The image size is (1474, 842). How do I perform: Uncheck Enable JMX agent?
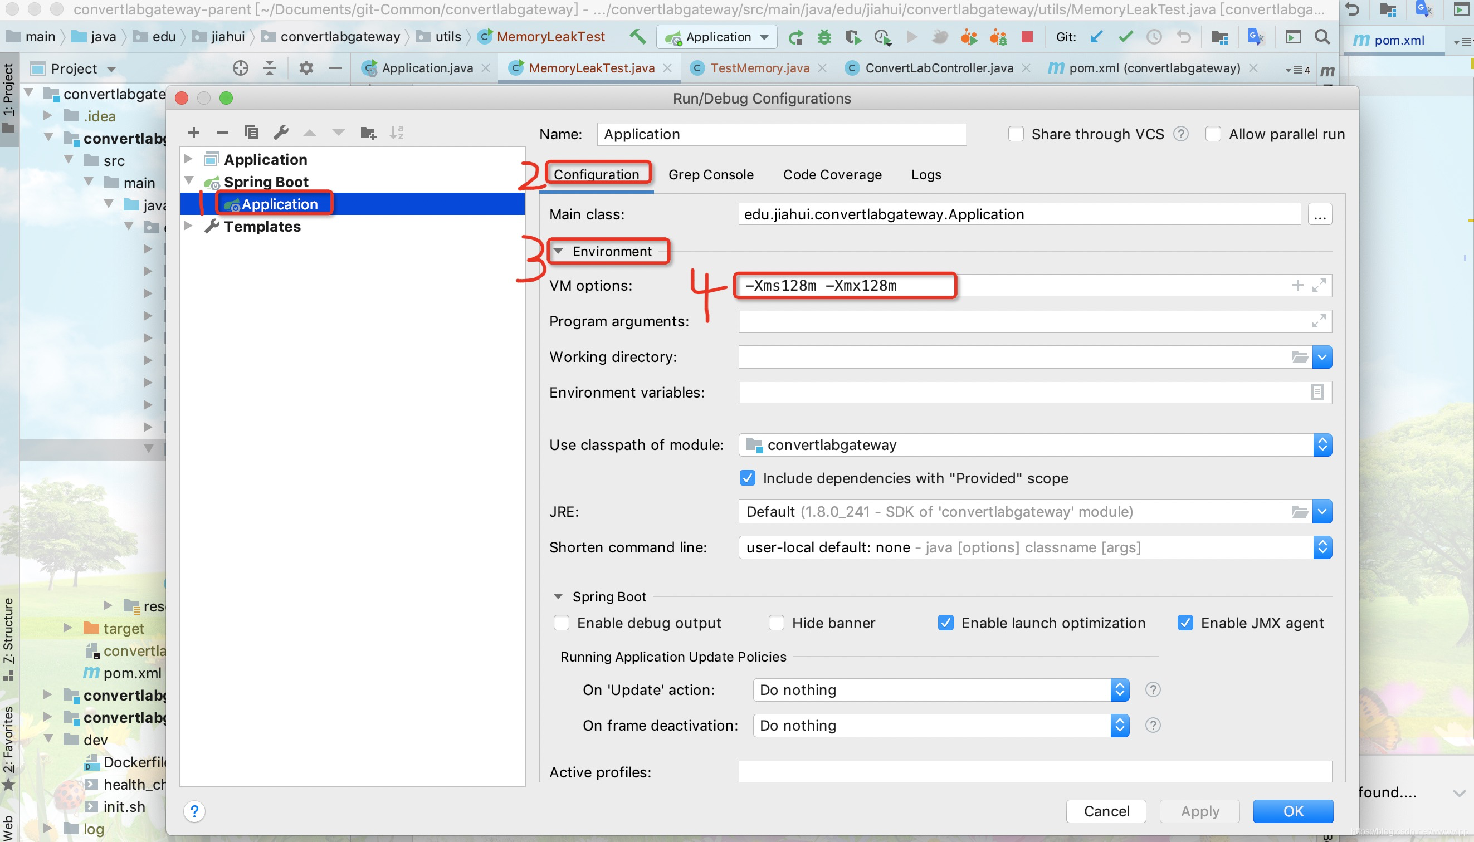pyautogui.click(x=1185, y=623)
